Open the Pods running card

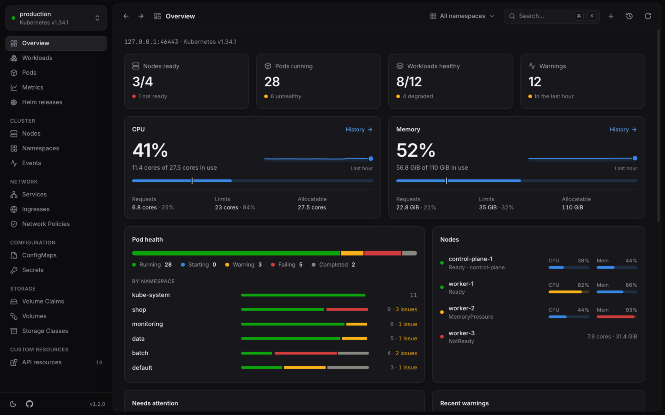click(319, 82)
